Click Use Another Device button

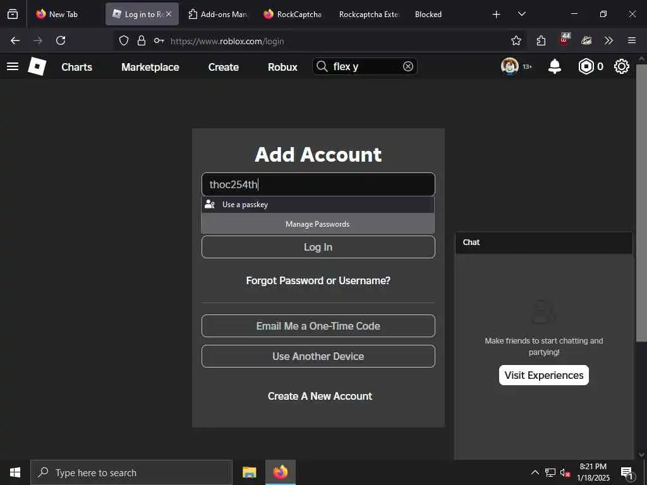pyautogui.click(x=318, y=356)
